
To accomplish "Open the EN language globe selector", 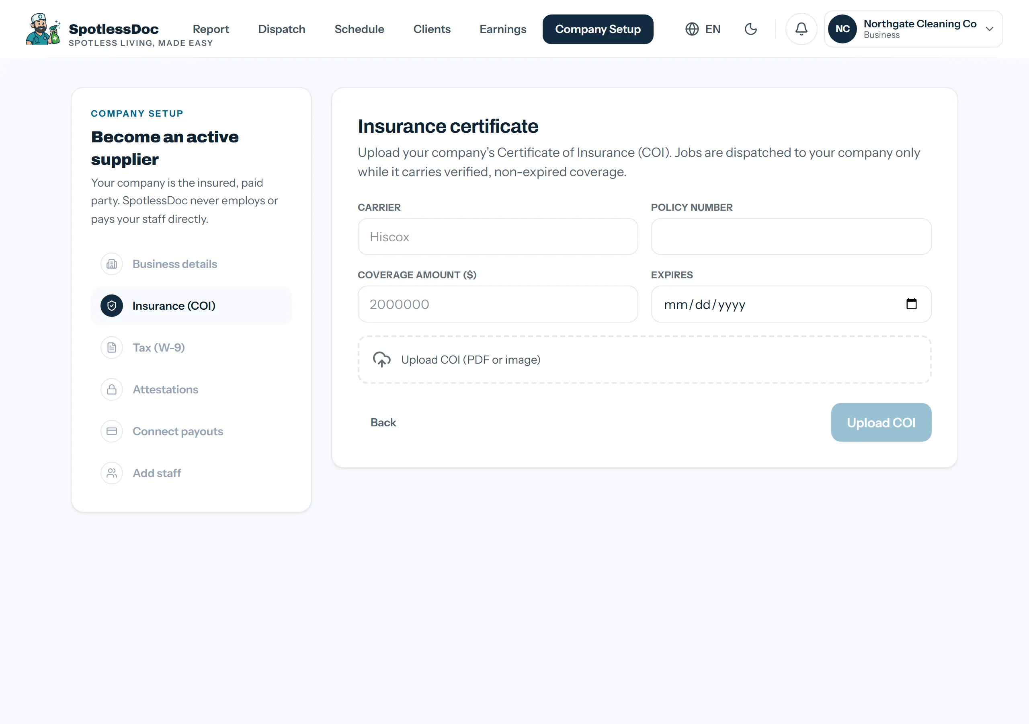I will pos(703,29).
